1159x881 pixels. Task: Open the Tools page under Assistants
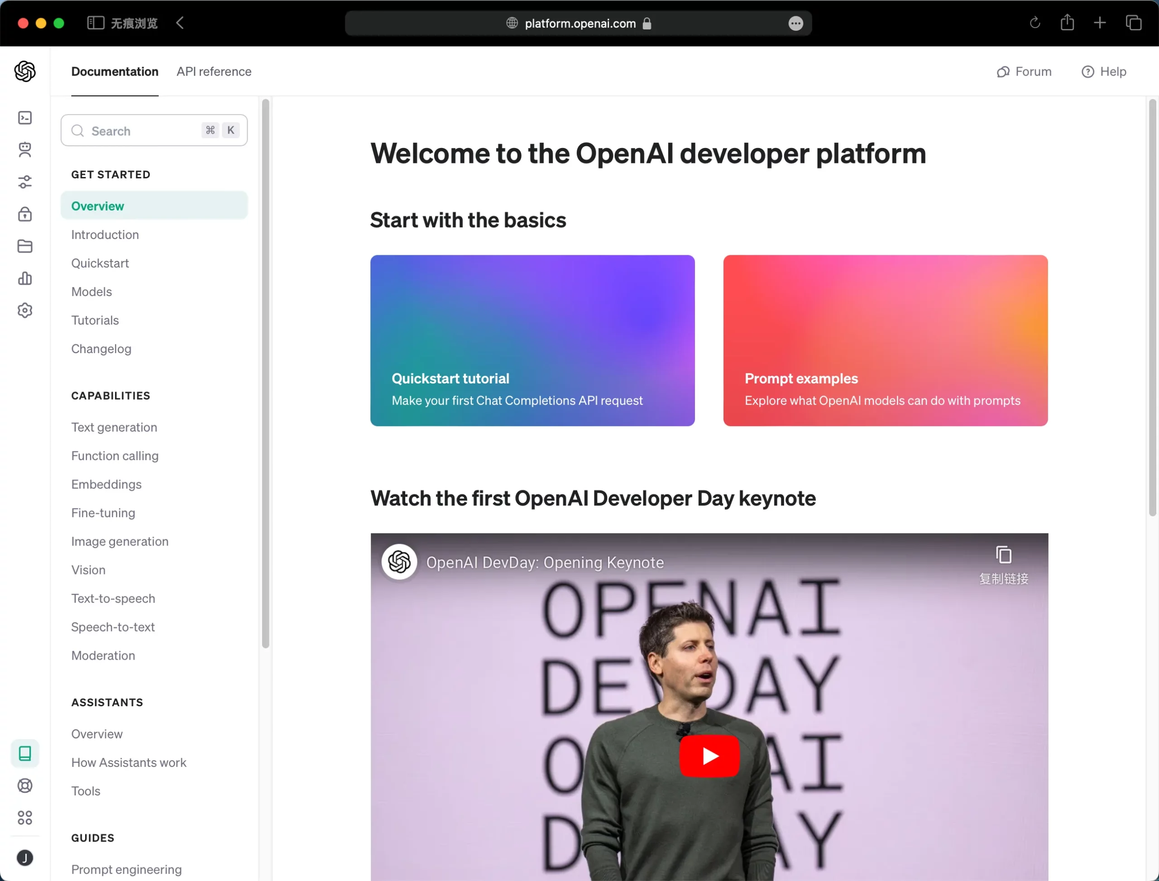[x=86, y=791]
